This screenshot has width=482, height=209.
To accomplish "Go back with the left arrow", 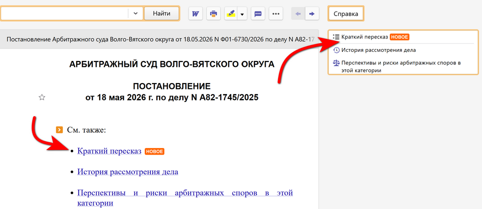I will point(298,13).
